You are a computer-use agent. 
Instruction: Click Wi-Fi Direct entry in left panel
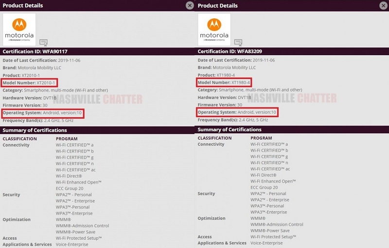[69, 176]
